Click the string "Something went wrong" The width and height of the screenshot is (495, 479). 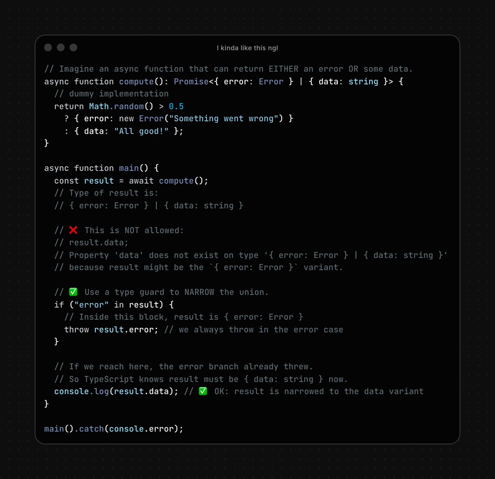point(224,119)
